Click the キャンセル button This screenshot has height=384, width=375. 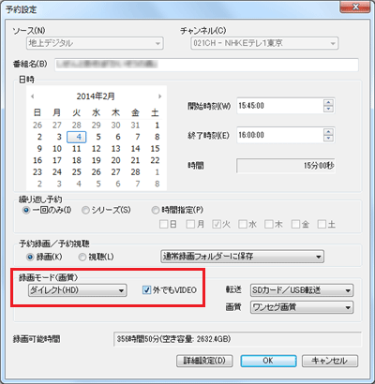pos(330,361)
